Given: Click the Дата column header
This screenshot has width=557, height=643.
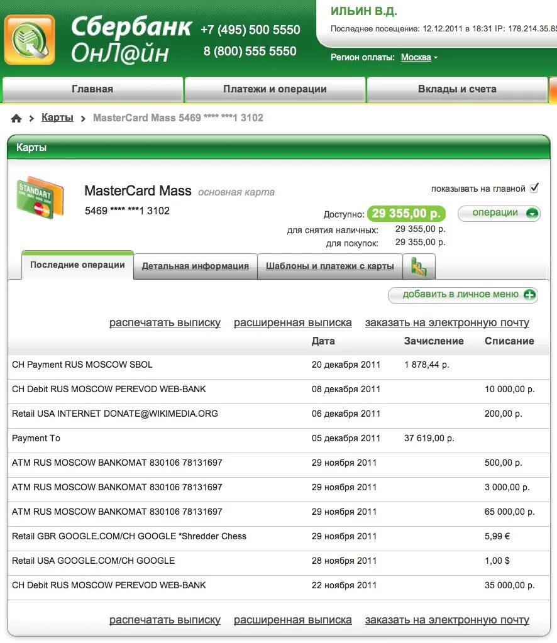Looking at the screenshot, I should (323, 341).
